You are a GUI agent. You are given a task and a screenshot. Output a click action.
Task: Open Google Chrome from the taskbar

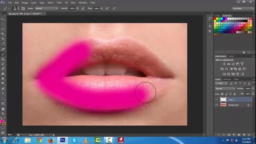click(39, 140)
